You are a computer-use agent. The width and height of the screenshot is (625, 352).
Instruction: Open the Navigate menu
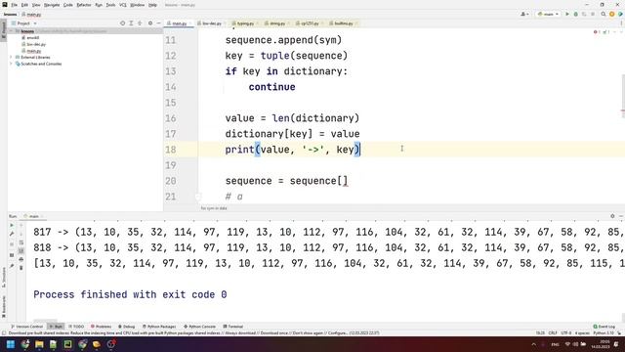pos(52,5)
